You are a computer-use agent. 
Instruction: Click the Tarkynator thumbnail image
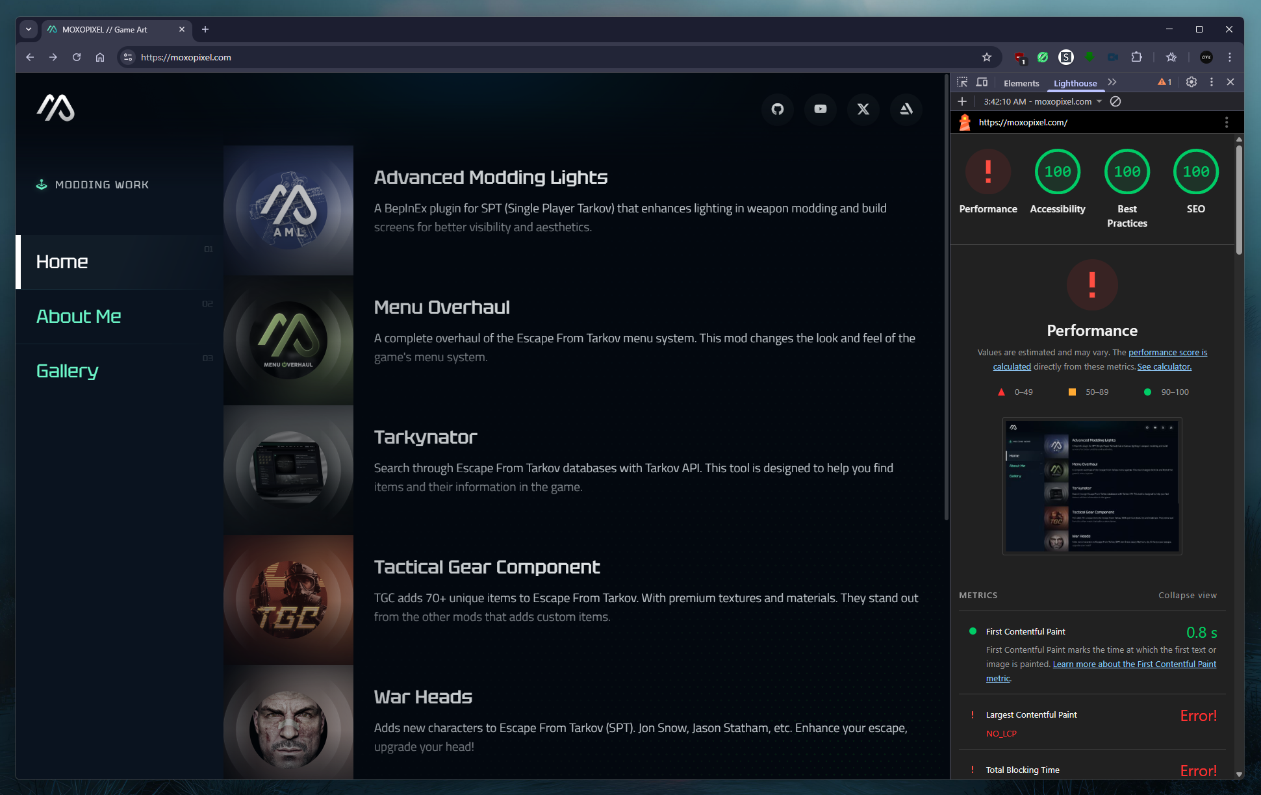pos(288,470)
